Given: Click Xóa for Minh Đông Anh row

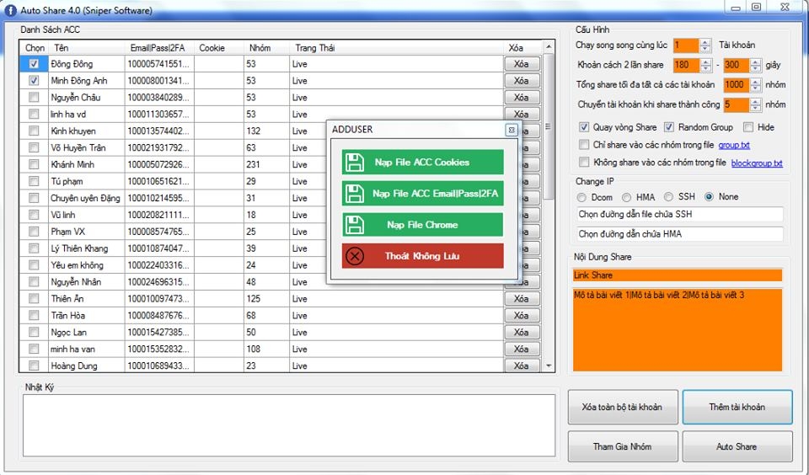Looking at the screenshot, I should click(x=522, y=81).
